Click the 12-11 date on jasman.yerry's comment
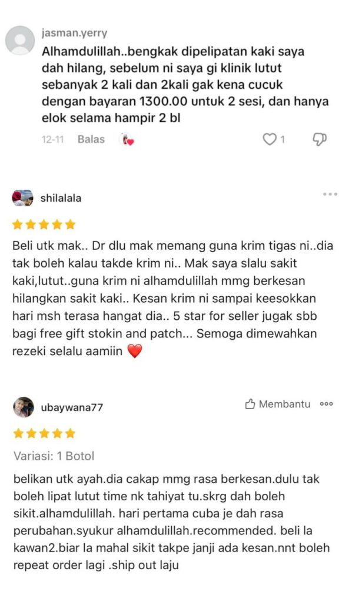This screenshot has width=339, height=602. click(52, 139)
